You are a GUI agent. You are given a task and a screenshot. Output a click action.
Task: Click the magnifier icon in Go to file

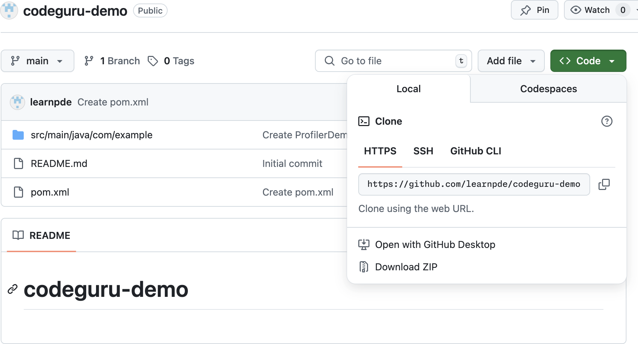click(x=329, y=61)
